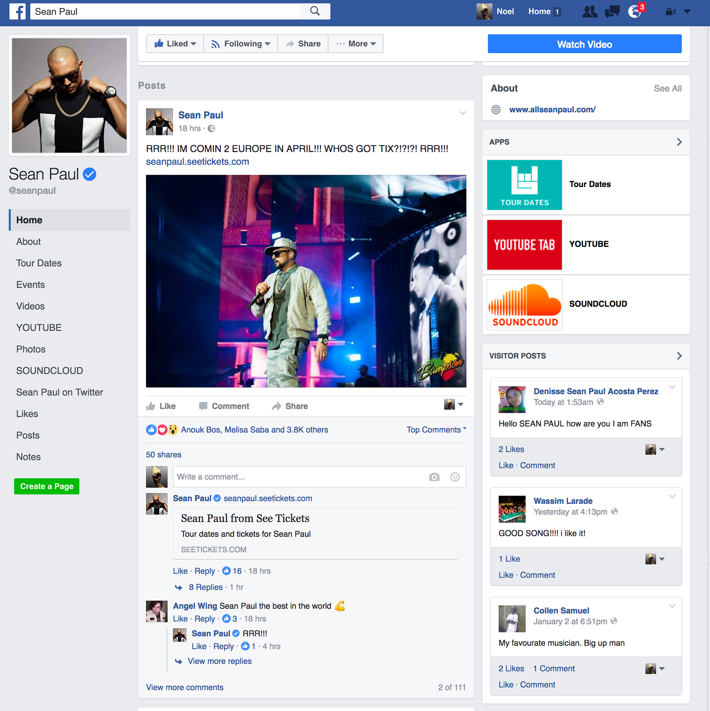Click emoji smiley icon in comment box
This screenshot has width=710, height=711.
coord(454,477)
